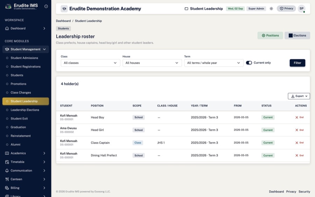Open the House dropdown showing All houses
Image resolution: width=315 pixels, height=197 pixels.
pos(152,63)
